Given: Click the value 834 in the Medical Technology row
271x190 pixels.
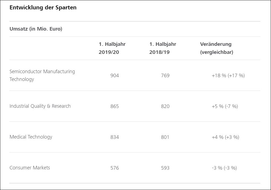Looking at the screenshot, I should pyautogui.click(x=115, y=137).
